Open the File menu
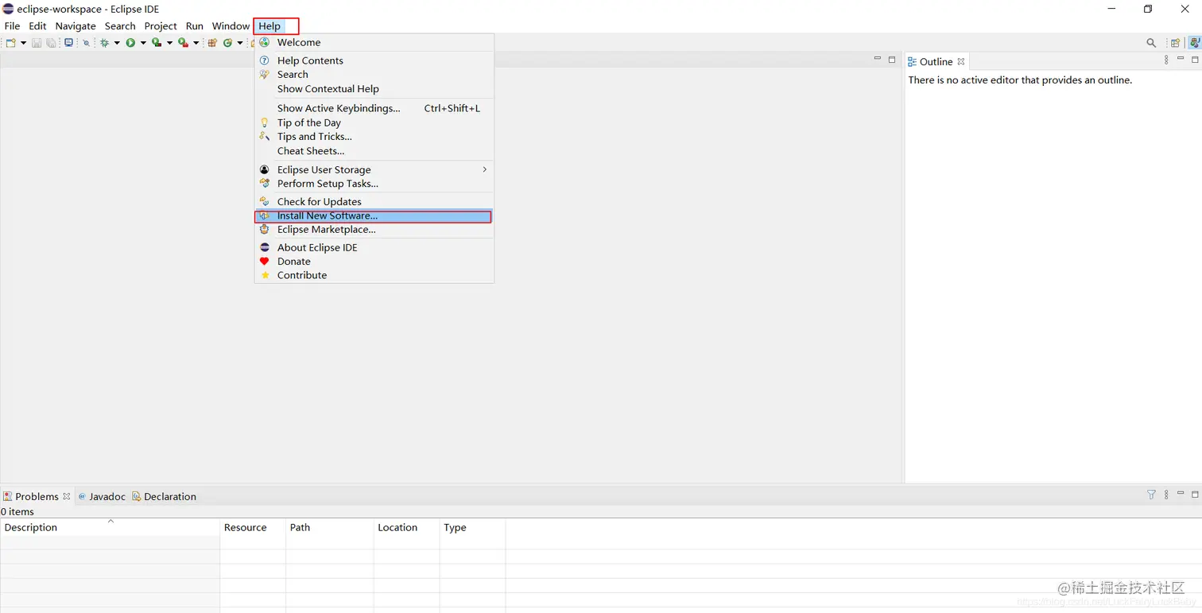The image size is (1202, 613). point(12,26)
